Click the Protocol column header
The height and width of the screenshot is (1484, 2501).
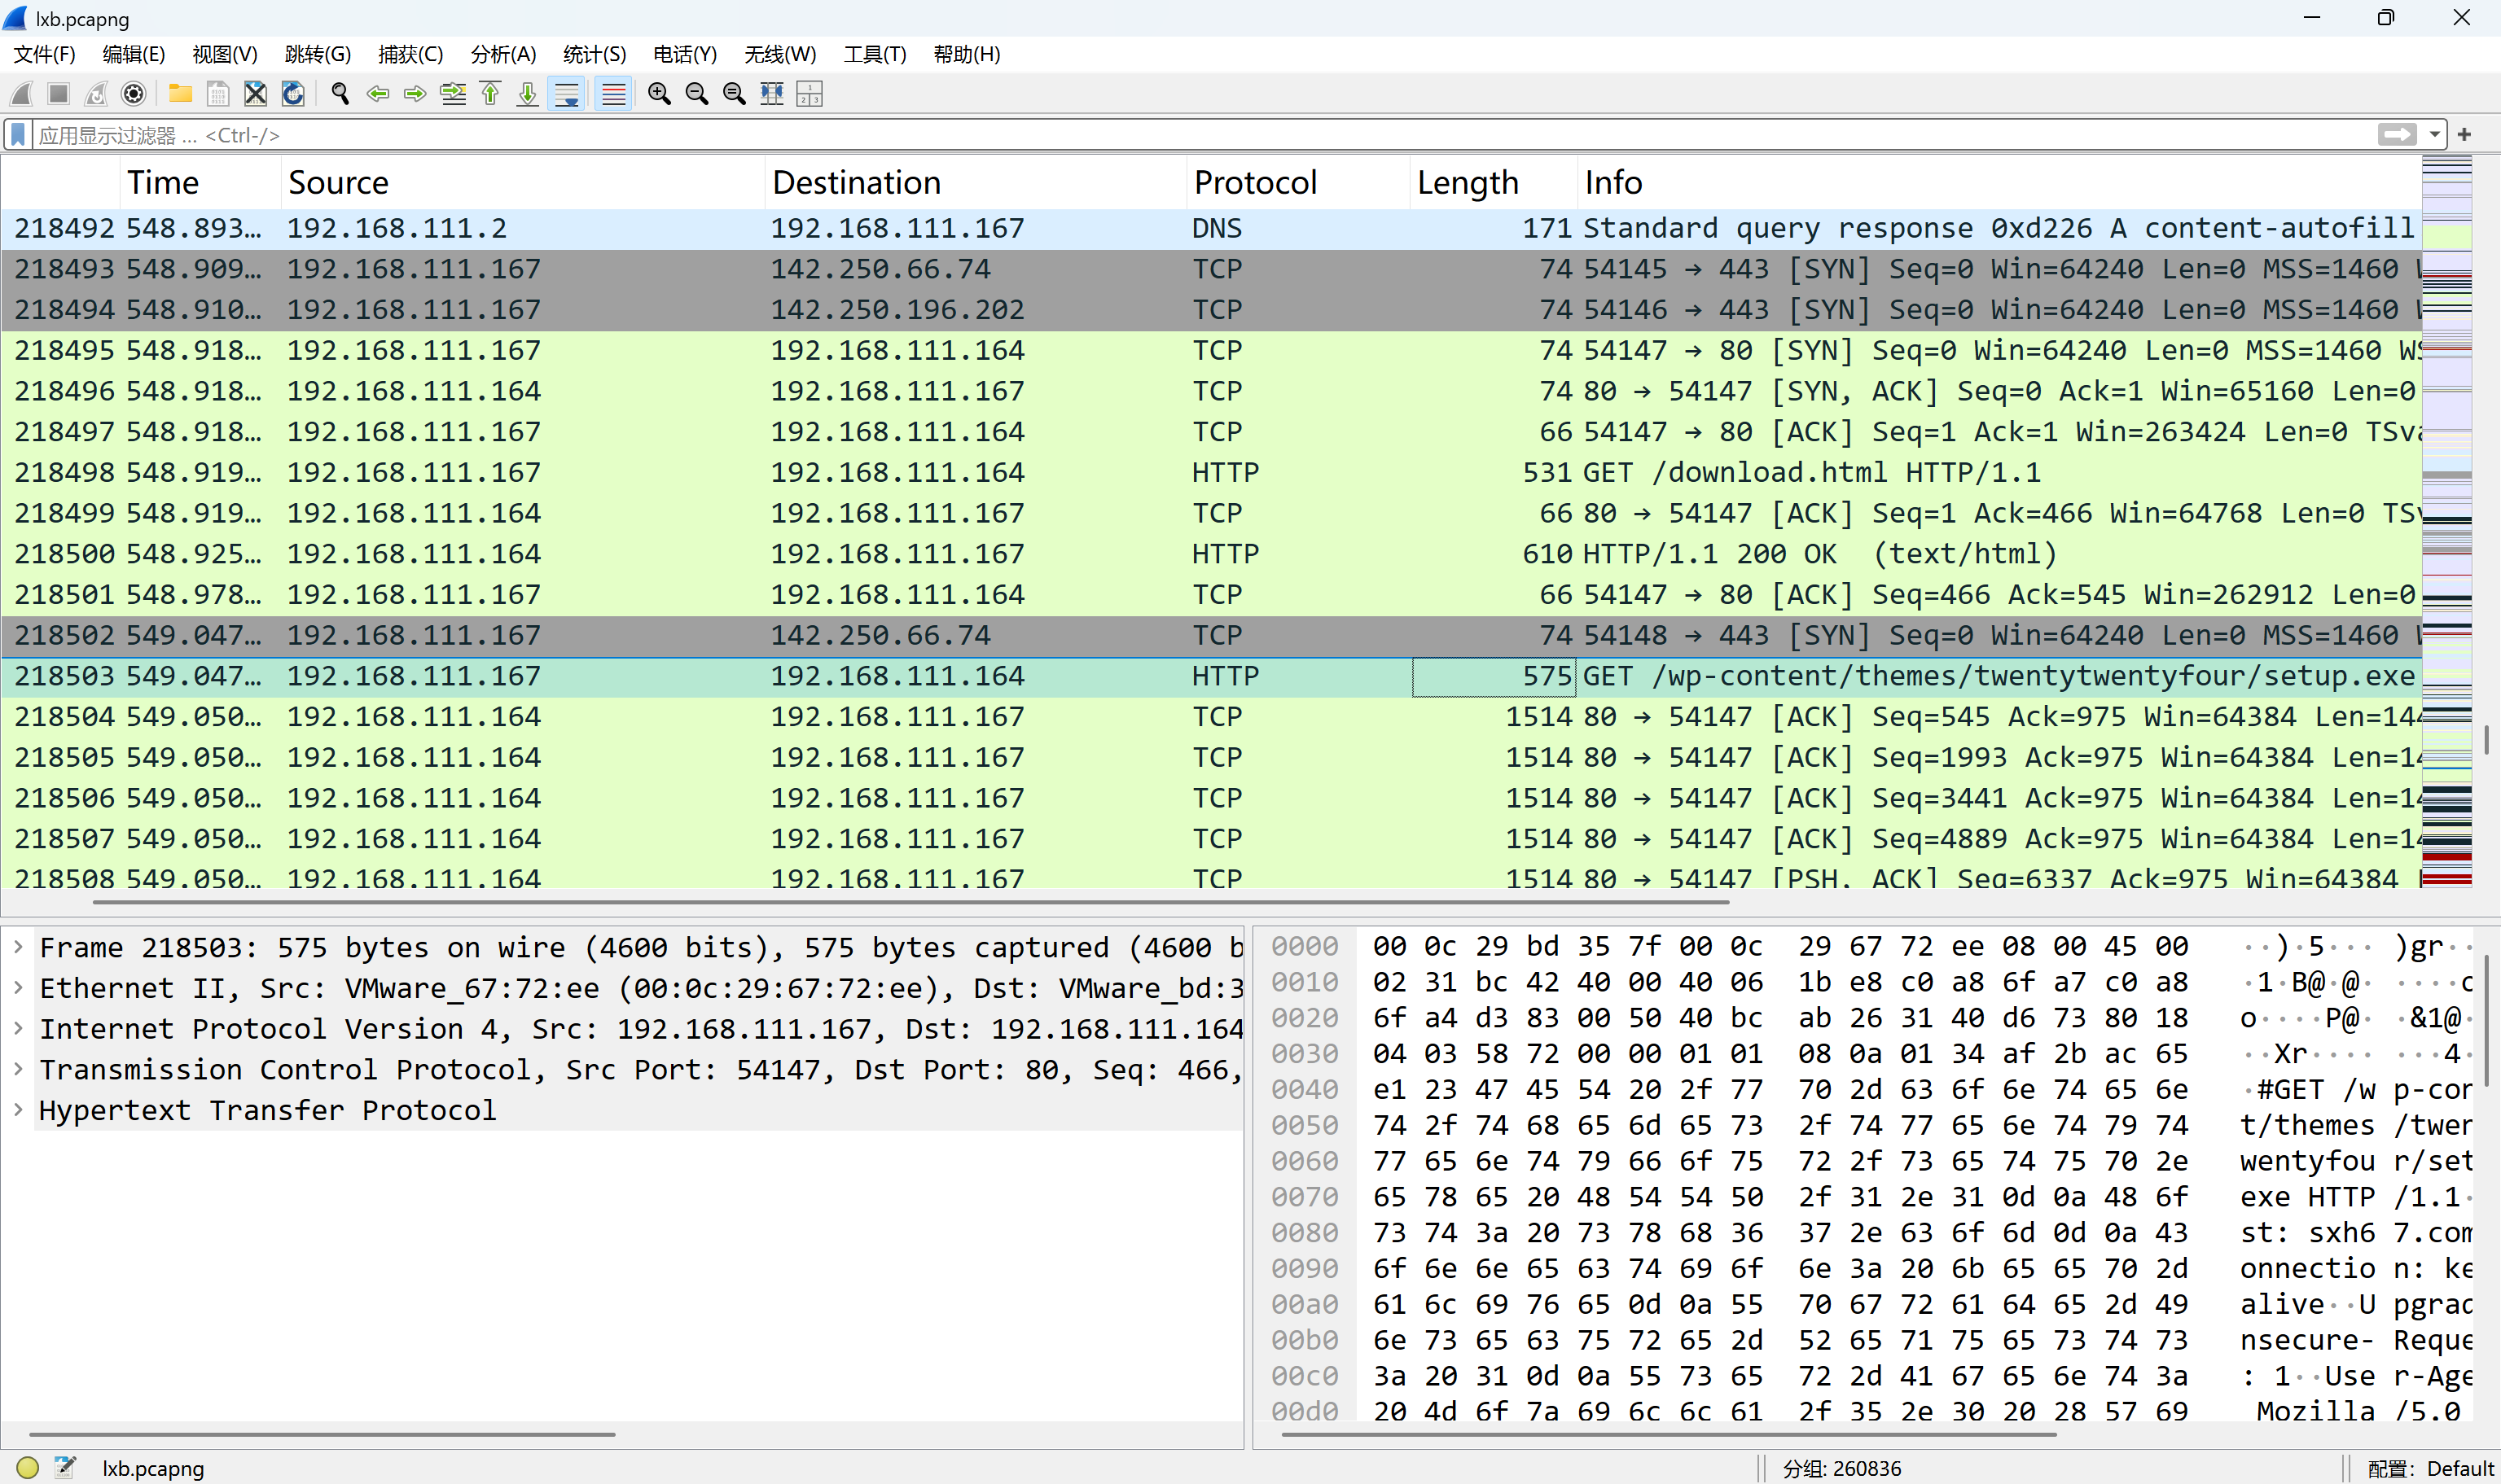pos(1254,182)
